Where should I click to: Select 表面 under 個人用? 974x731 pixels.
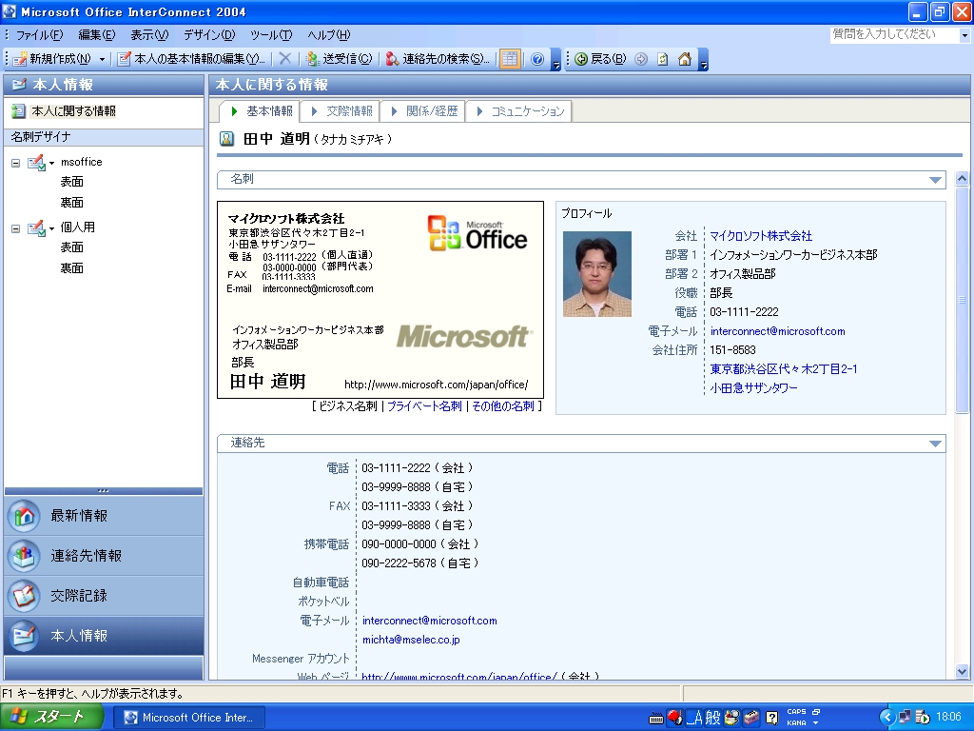pos(71,247)
